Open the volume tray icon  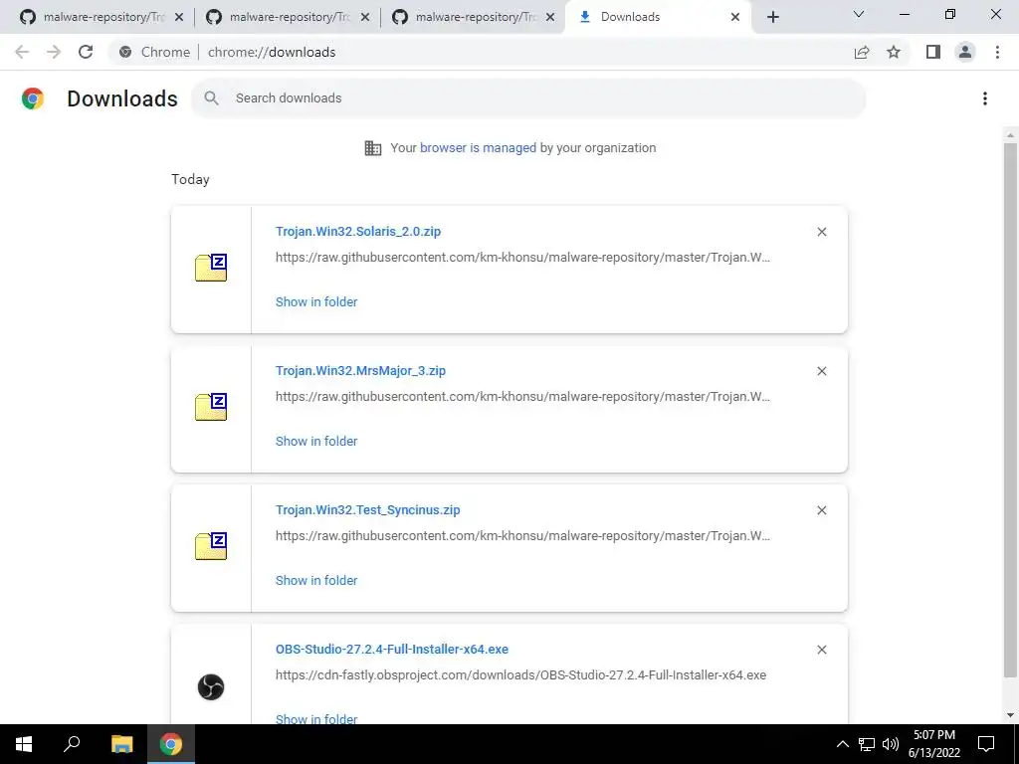pos(891,744)
